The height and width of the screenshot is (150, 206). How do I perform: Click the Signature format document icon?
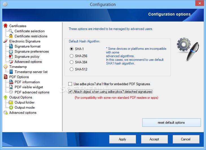[x=11, y=46]
